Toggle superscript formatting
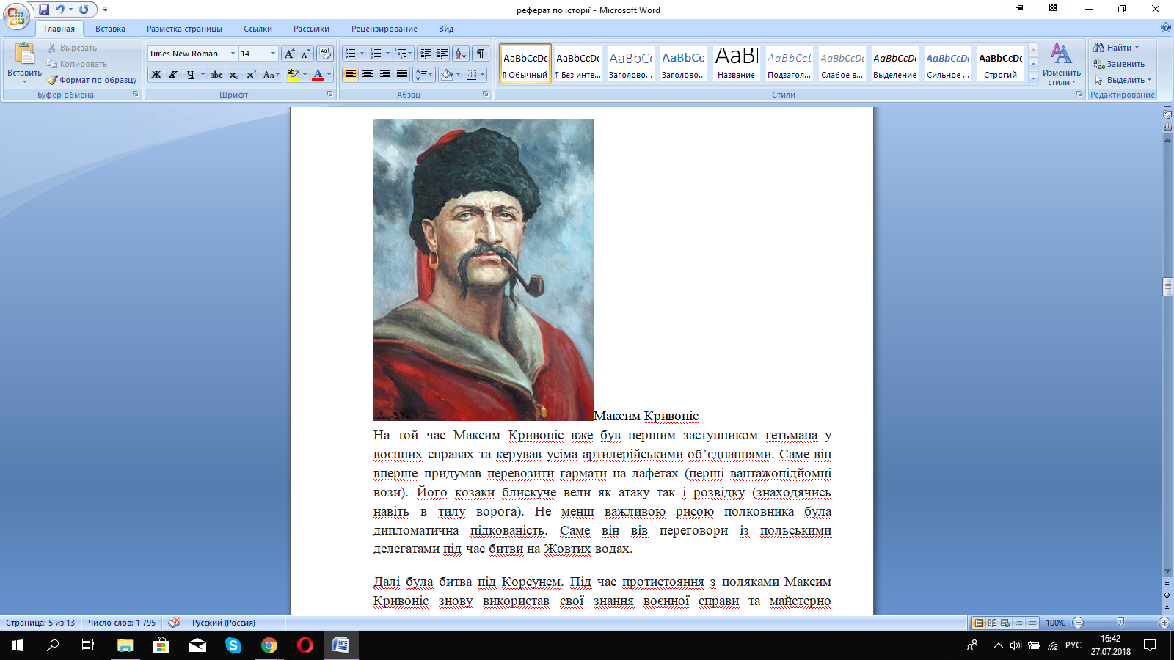The height and width of the screenshot is (660, 1174). point(251,75)
